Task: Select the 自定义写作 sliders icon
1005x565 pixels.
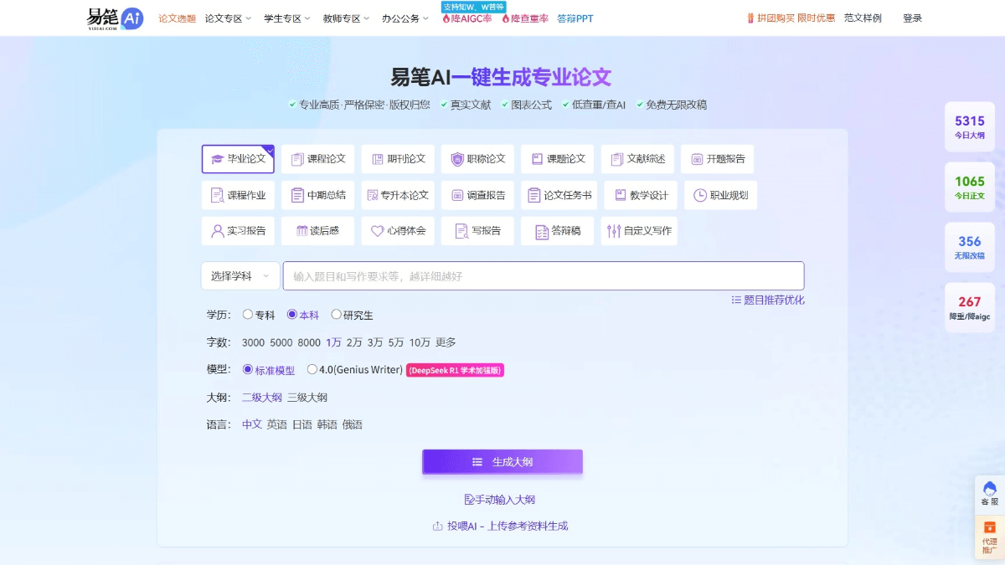Action: (614, 231)
